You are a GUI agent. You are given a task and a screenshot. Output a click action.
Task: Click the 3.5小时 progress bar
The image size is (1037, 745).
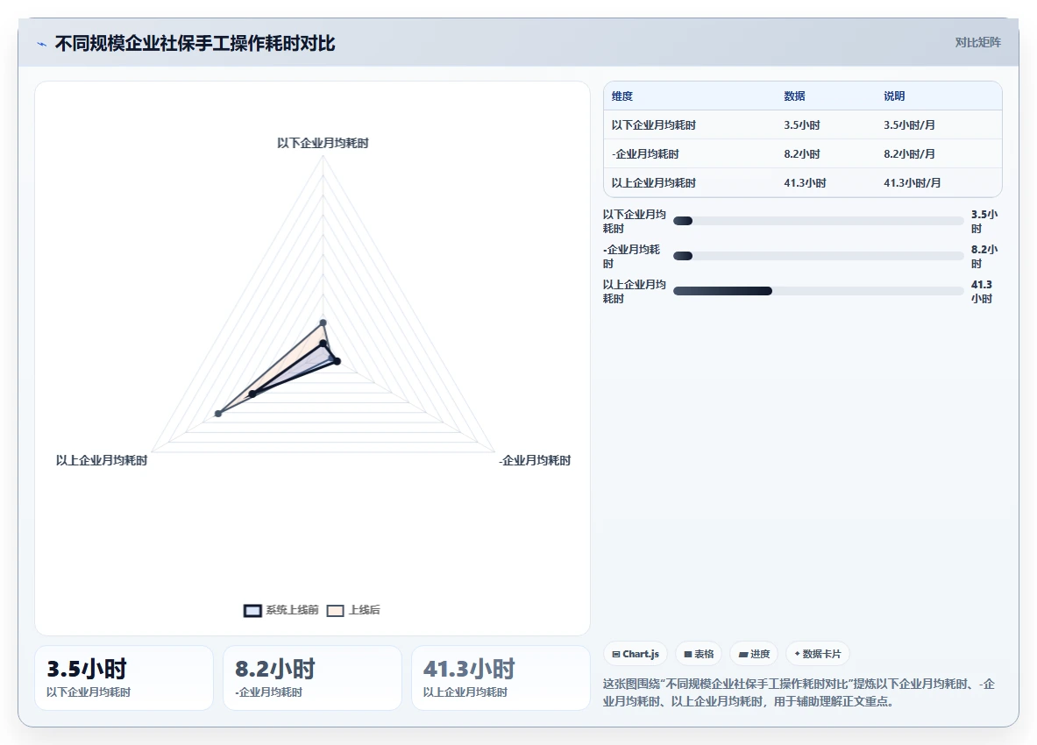tap(818, 221)
